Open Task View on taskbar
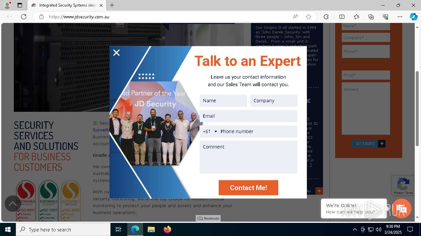The width and height of the screenshot is (421, 236). tap(118, 229)
